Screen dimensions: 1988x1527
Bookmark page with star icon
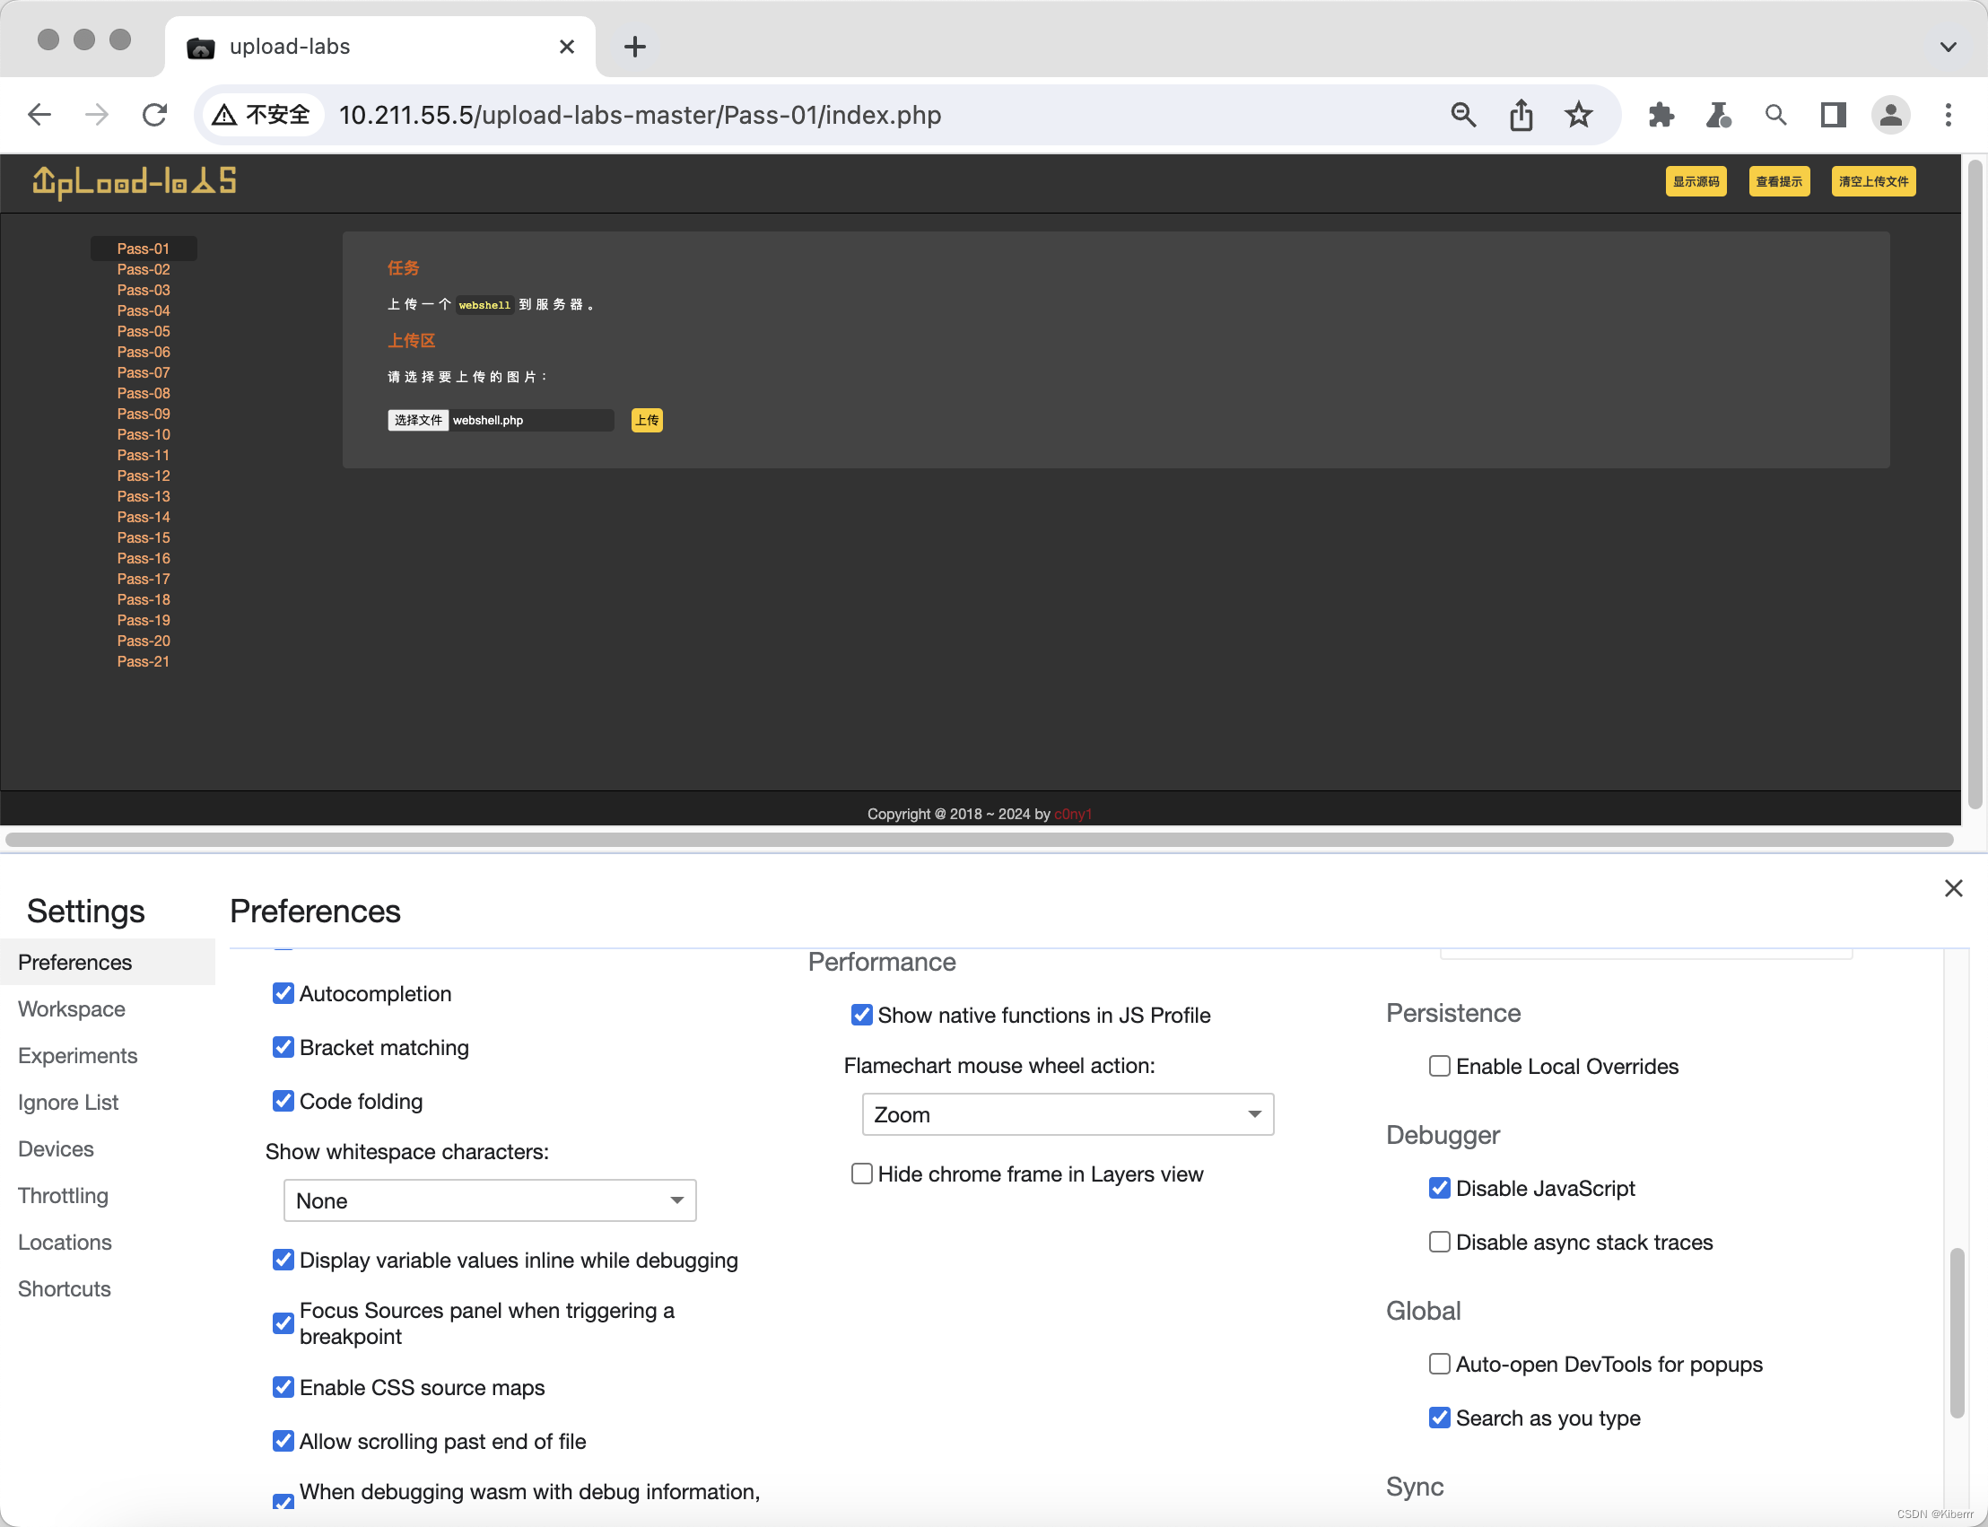coord(1578,115)
